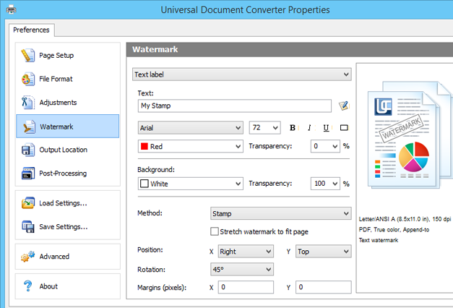Open the Method Stamp dropdown
The height and width of the screenshot is (308, 453).
(x=281, y=213)
